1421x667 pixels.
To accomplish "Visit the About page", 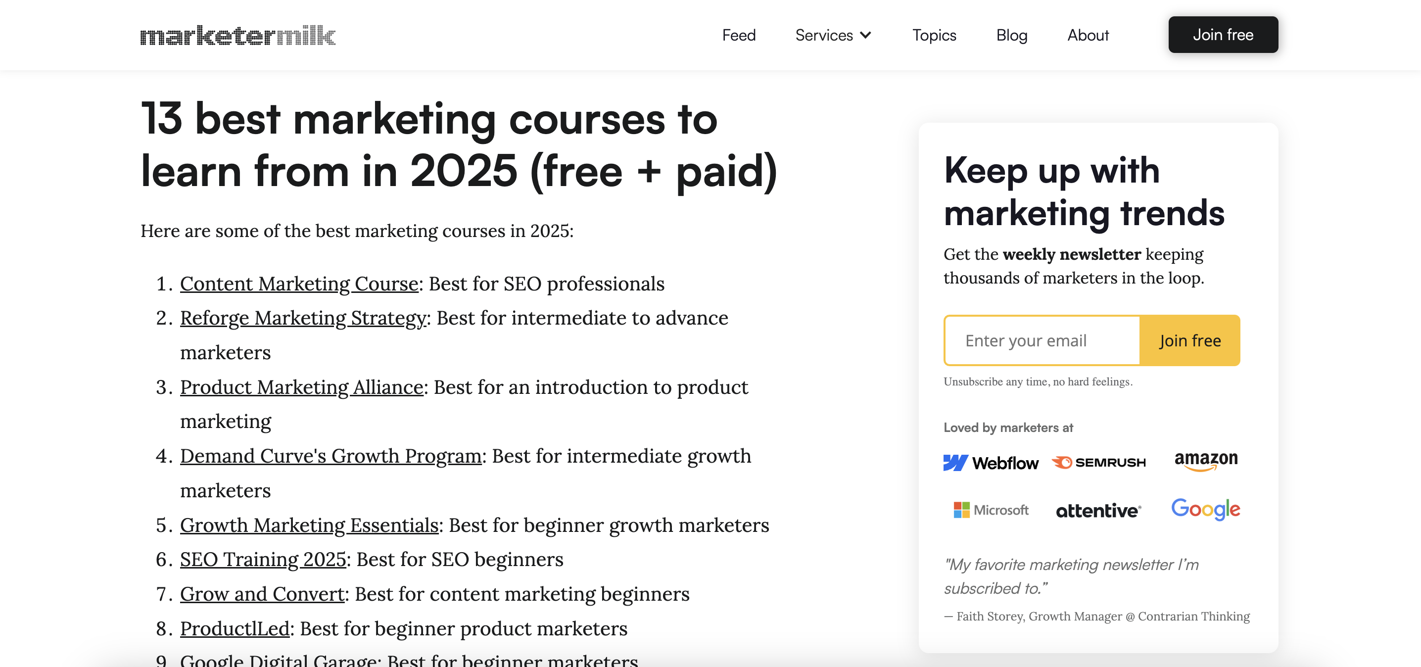I will 1087,35.
